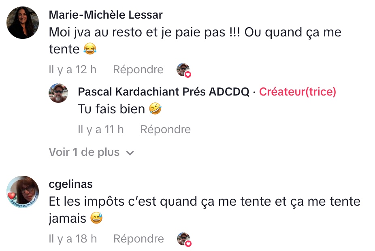Click chevron next to Voir 1 de plus
The width and height of the screenshot is (375, 251).
pyautogui.click(x=130, y=153)
